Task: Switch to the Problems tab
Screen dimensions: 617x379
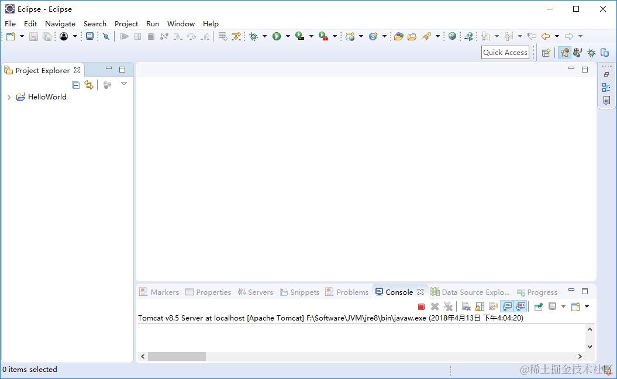Action: (x=347, y=292)
